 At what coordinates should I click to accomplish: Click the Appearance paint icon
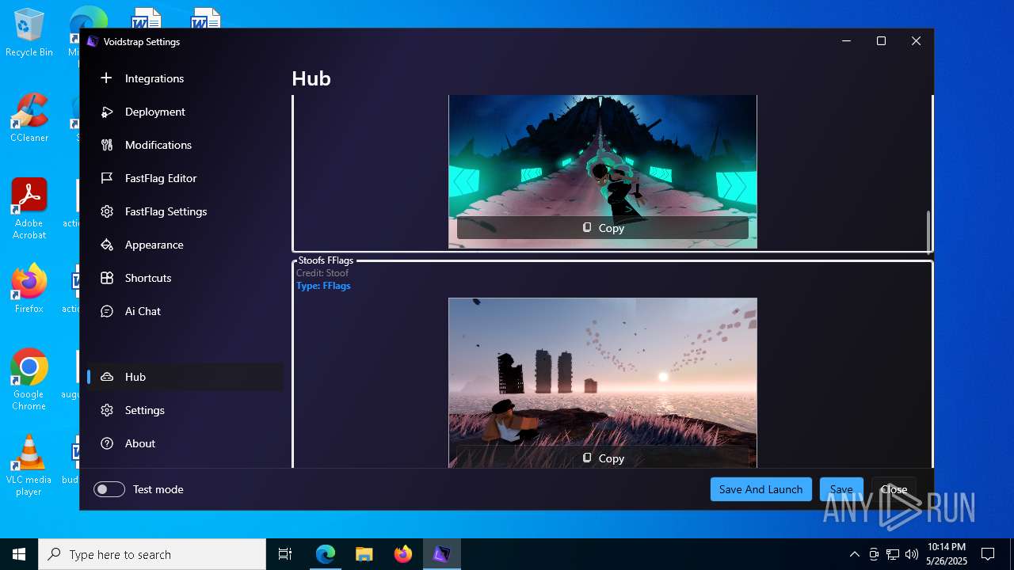pos(107,245)
